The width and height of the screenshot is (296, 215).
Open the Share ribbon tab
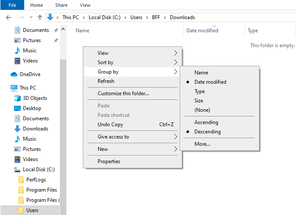pos(61,5)
